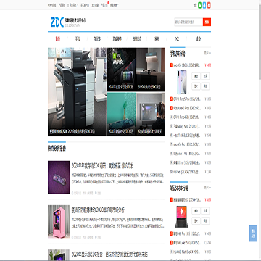Click the blue share icon in the top bar
This screenshot has width=261, height=261.
click(x=204, y=5)
